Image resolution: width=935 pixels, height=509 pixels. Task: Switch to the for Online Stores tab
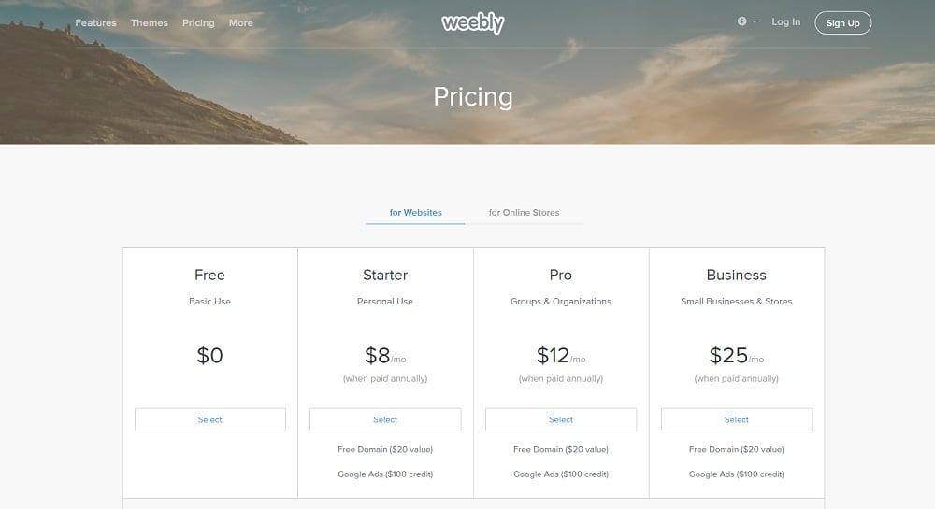(524, 213)
